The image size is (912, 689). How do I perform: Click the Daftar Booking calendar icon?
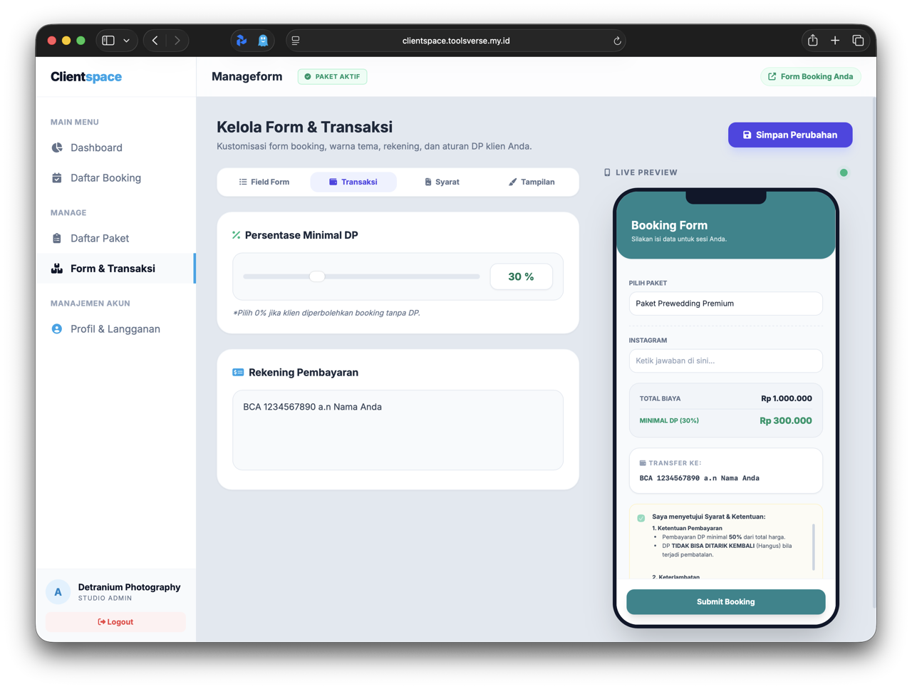(x=57, y=178)
